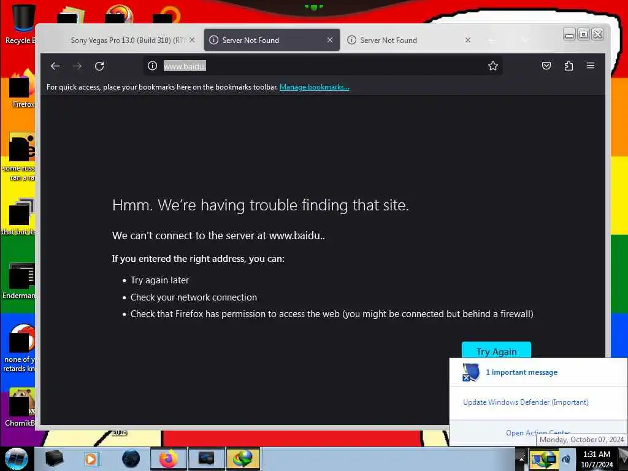This screenshot has height=471, width=628.
Task: Click the Open Action Center link
Action: [538, 432]
